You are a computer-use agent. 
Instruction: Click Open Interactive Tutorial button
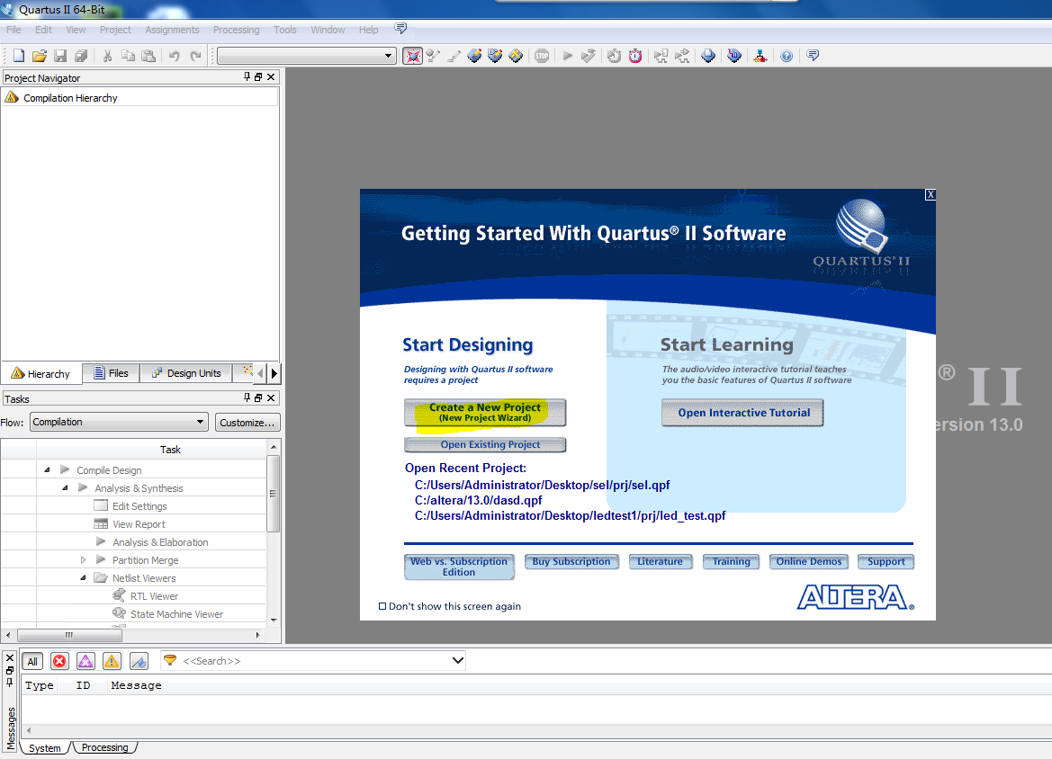tap(742, 413)
